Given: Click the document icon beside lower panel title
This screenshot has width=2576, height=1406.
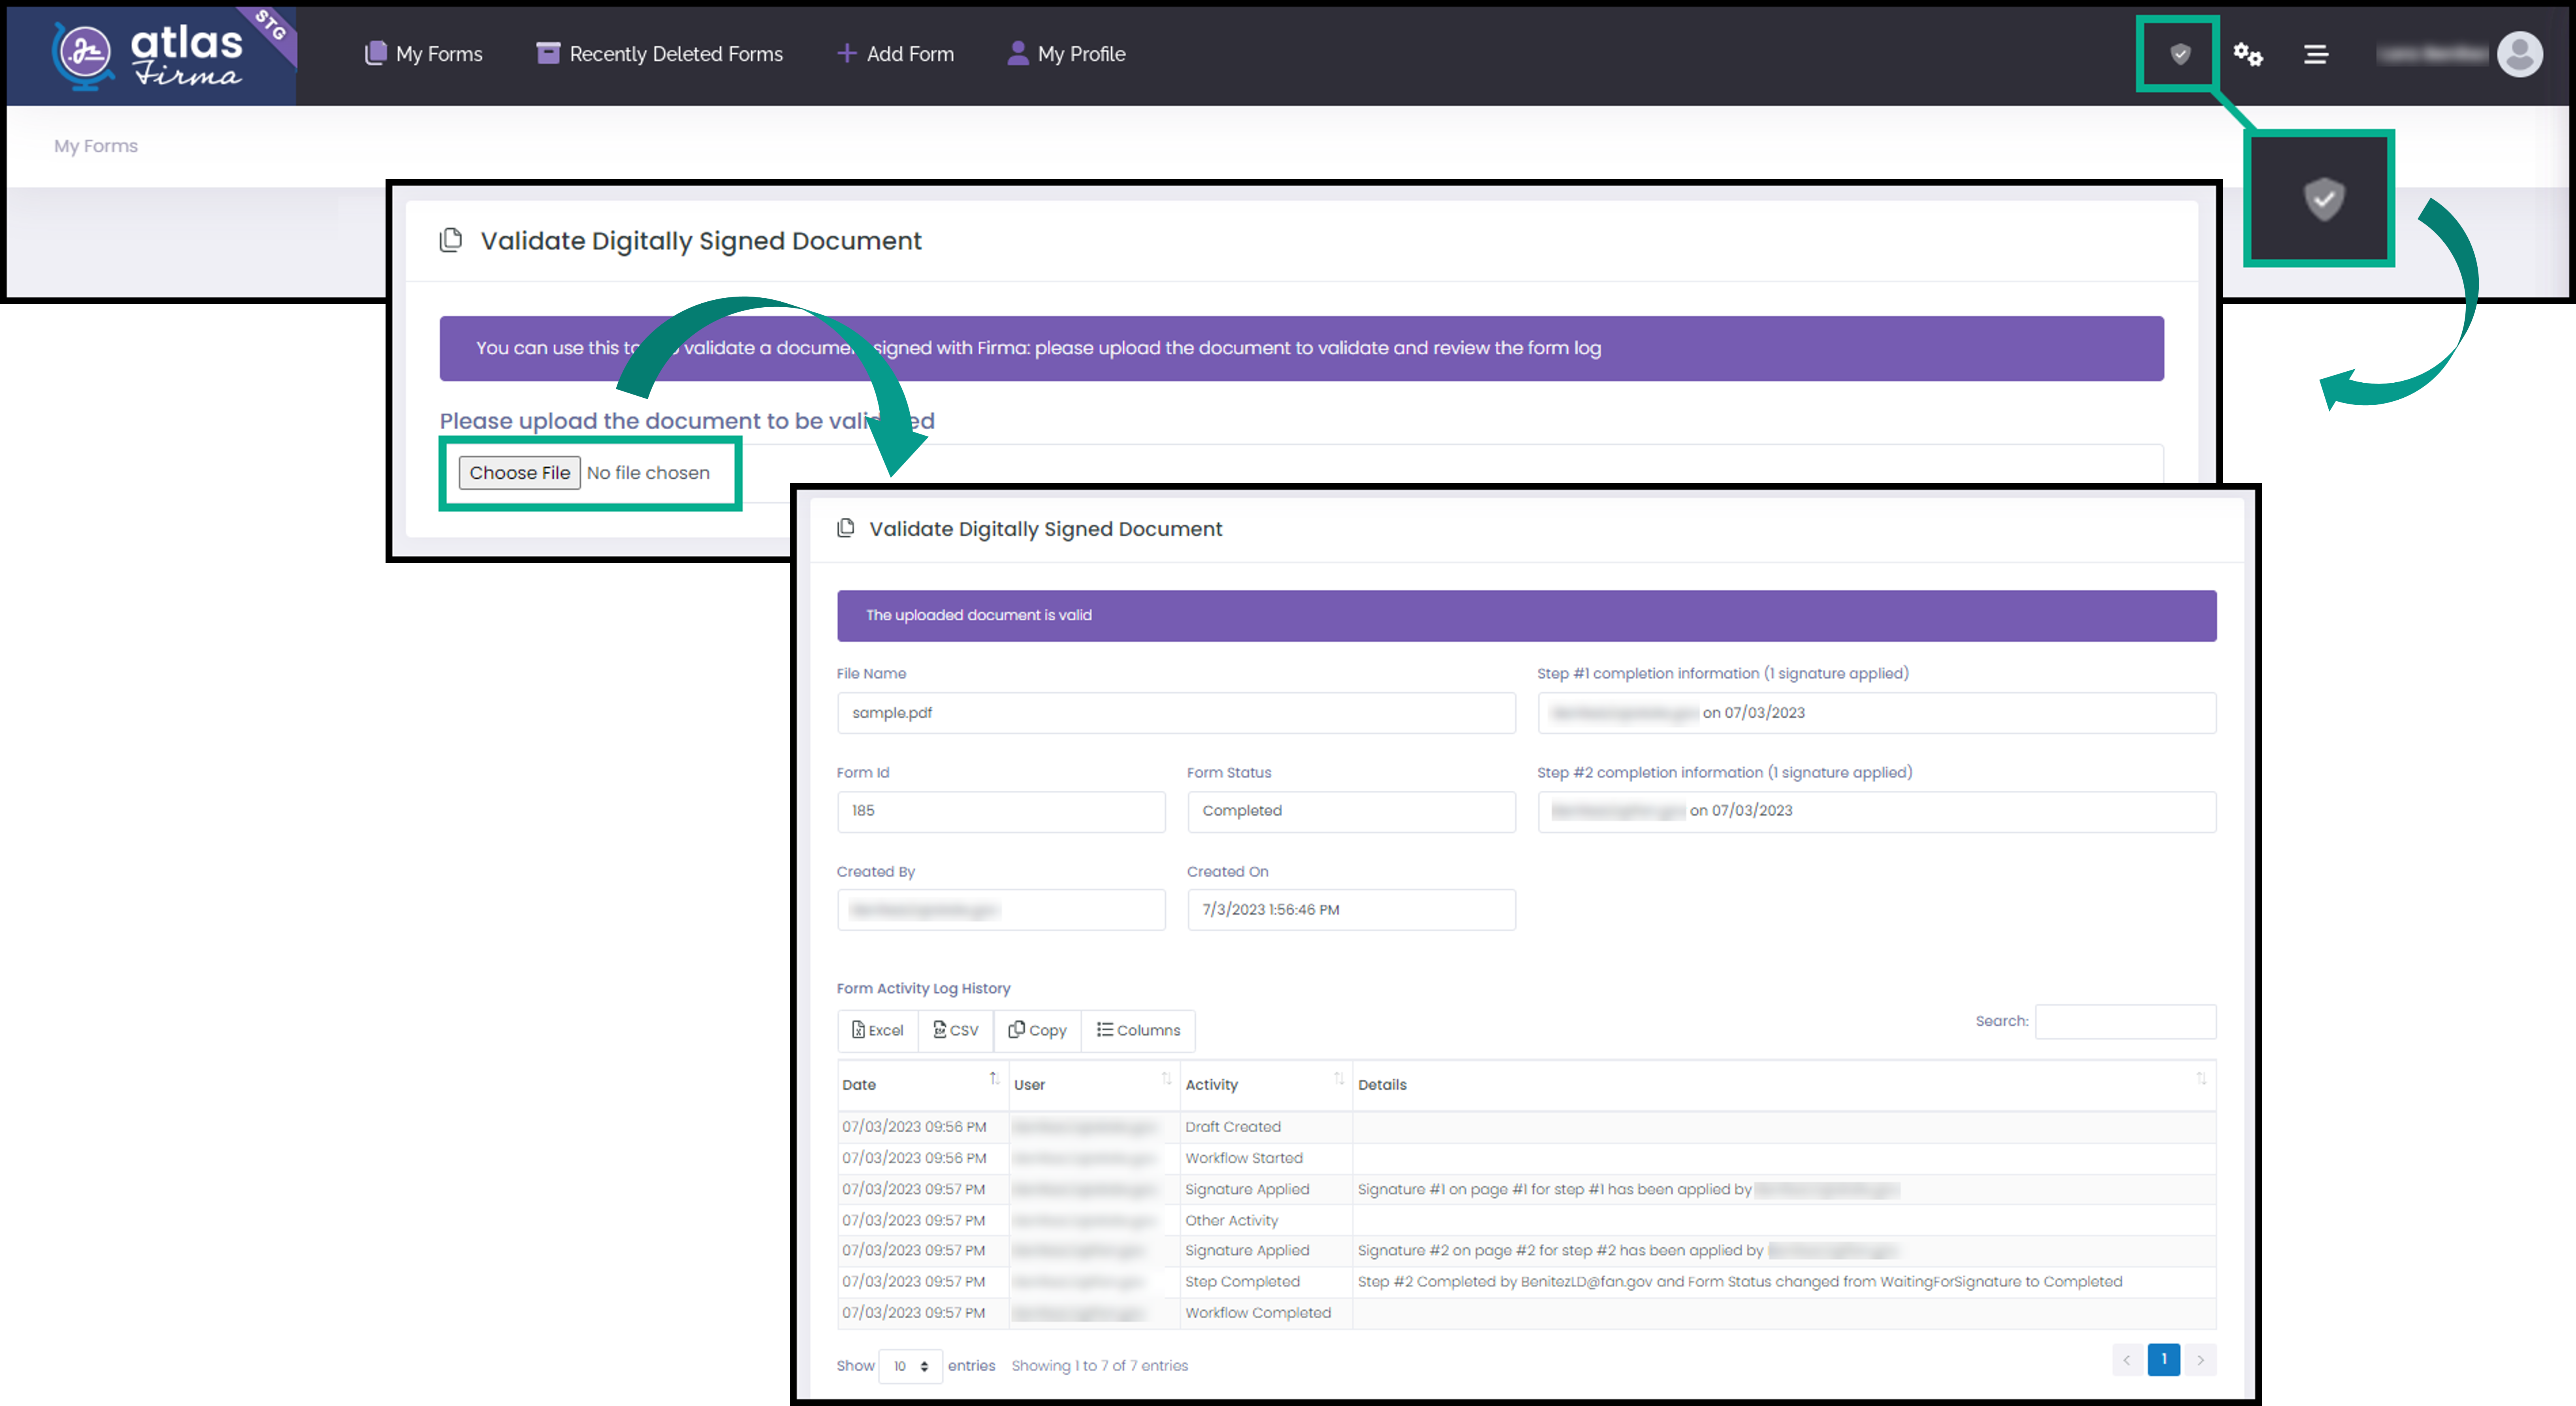Looking at the screenshot, I should pos(846,528).
